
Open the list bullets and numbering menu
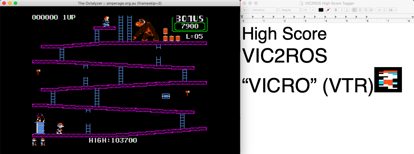[x=392, y=10]
